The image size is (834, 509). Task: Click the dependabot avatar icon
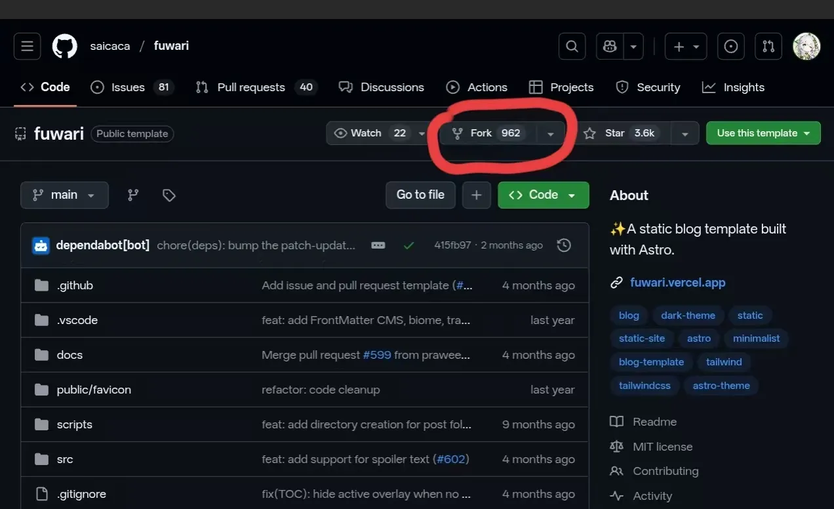(41, 245)
